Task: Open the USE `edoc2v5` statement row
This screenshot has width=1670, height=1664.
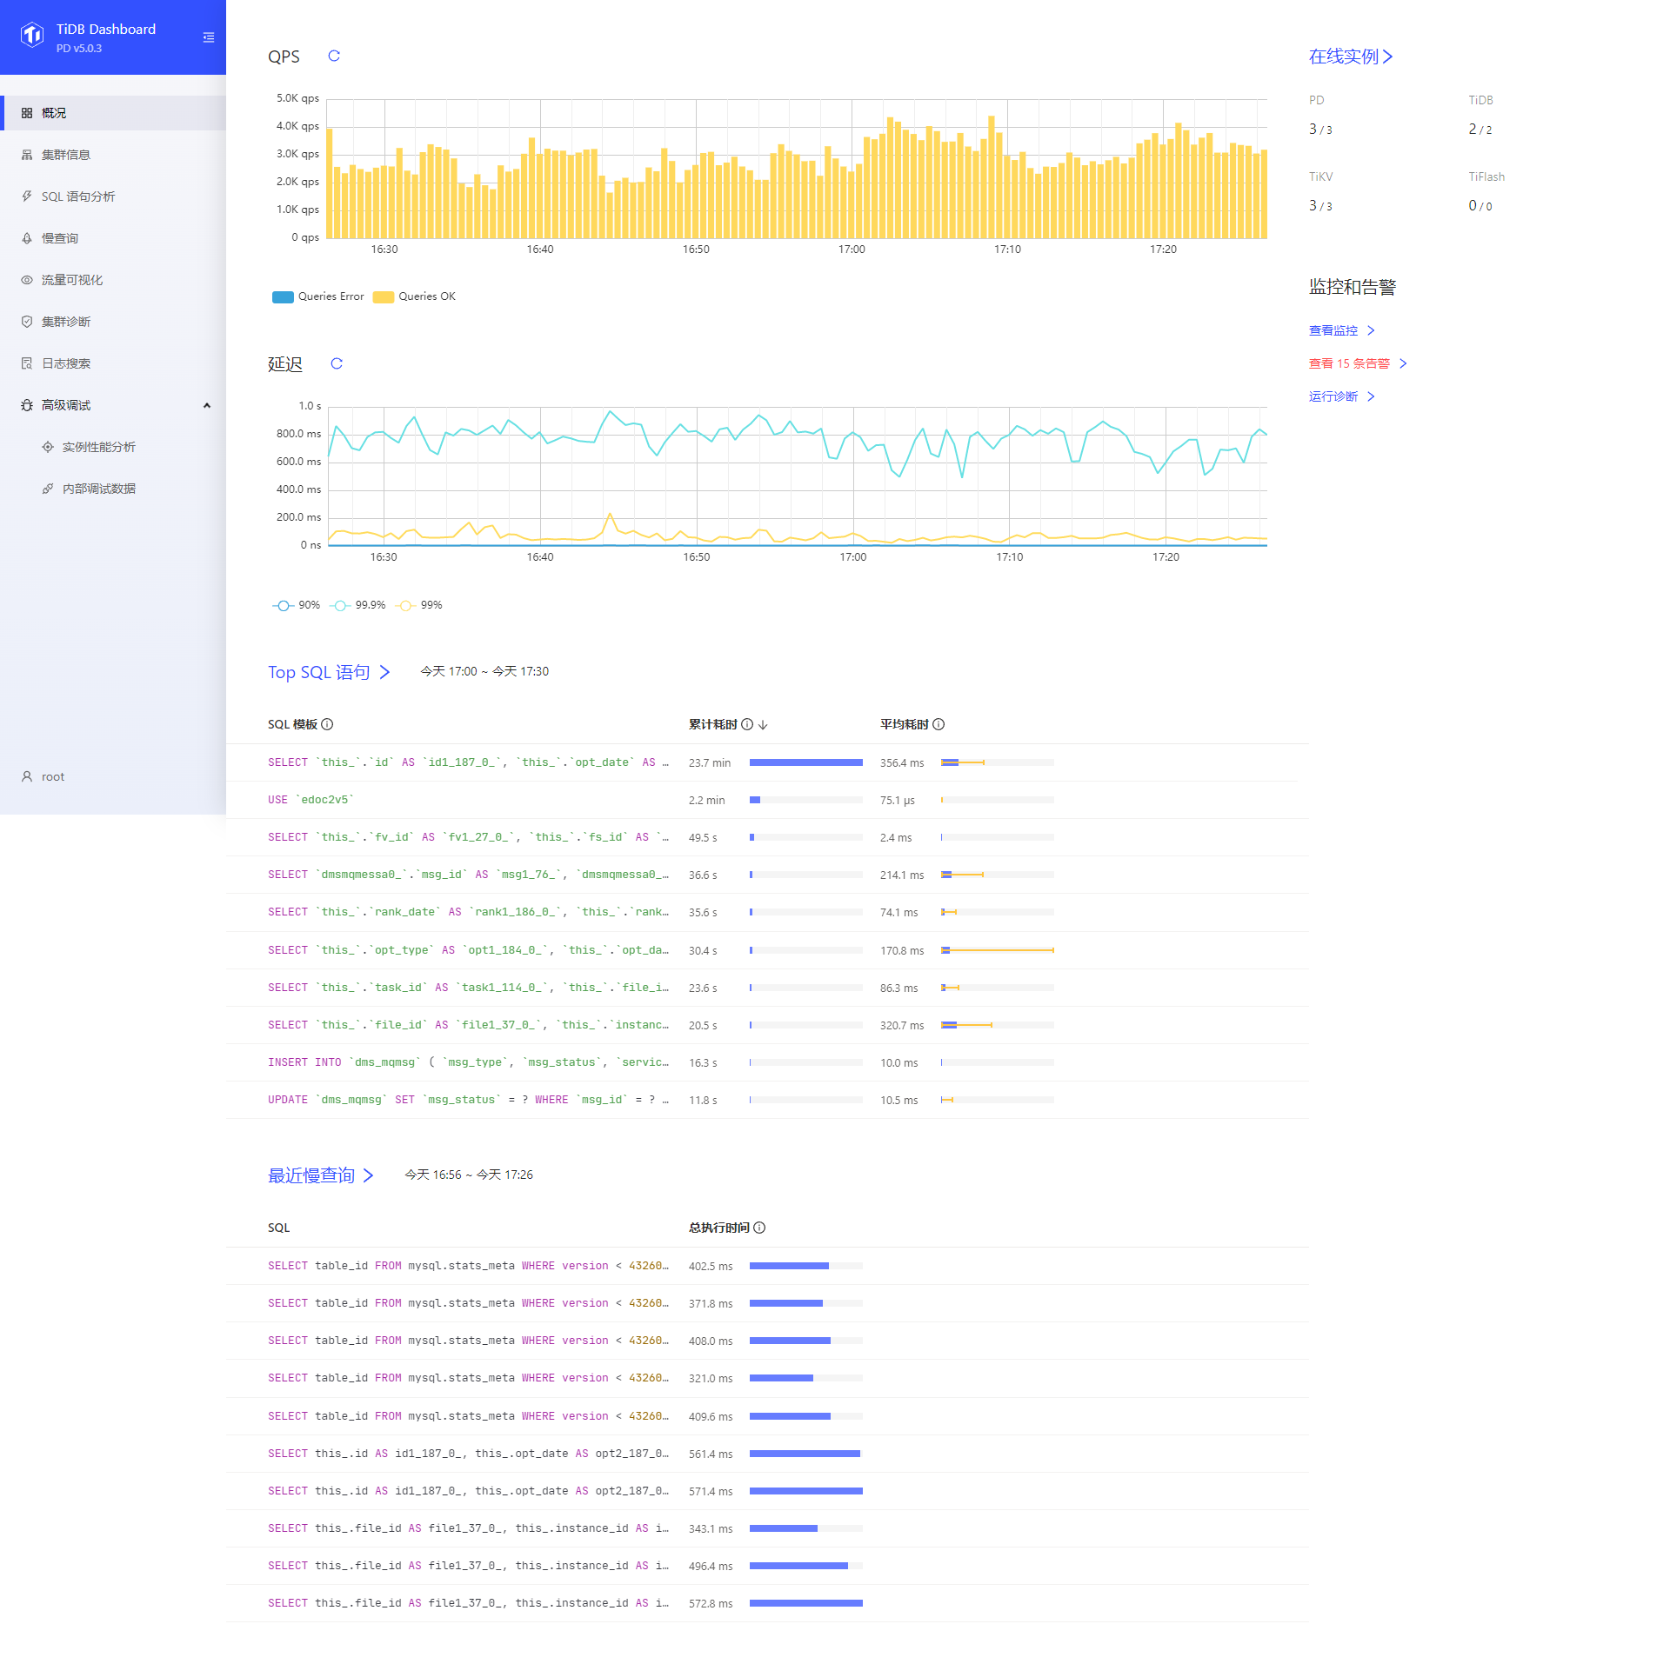Action: click(x=311, y=800)
